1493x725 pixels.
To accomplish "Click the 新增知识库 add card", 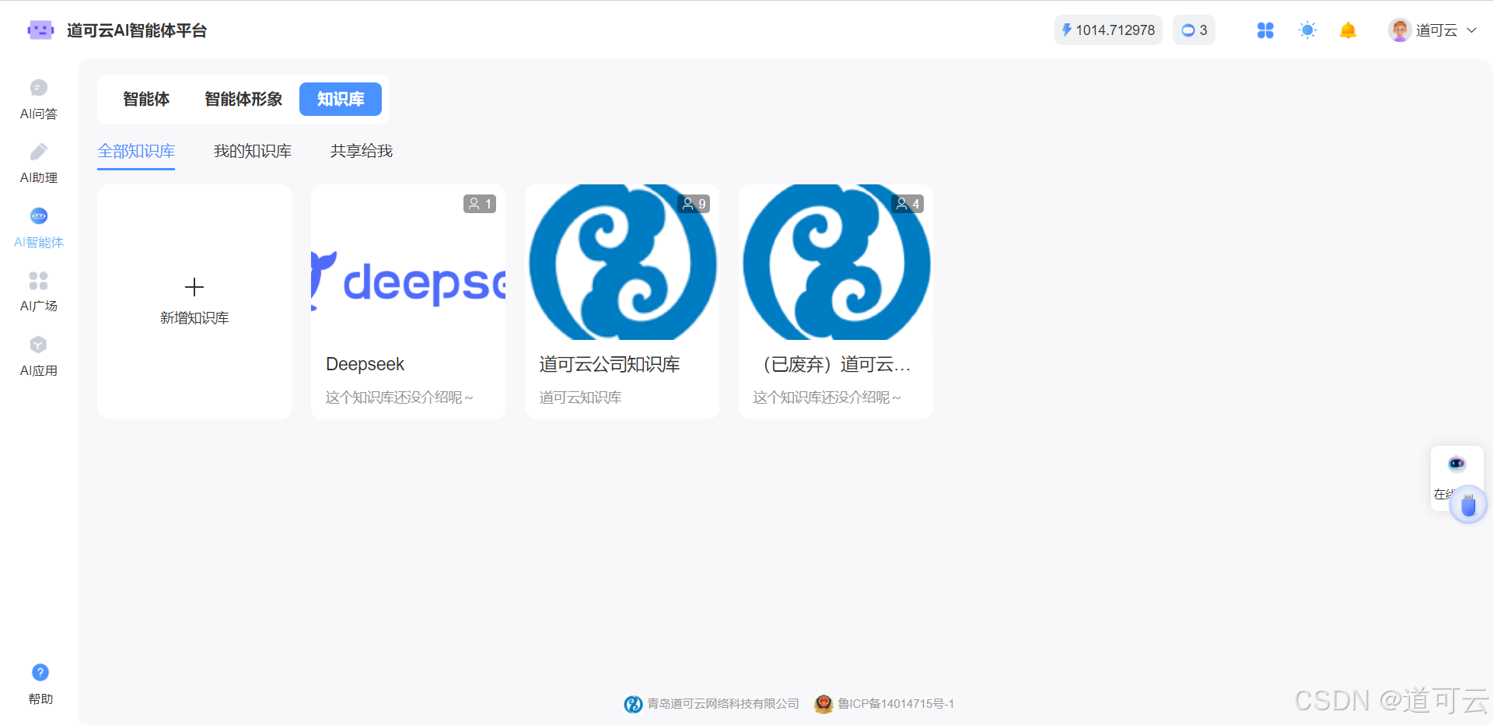I will pos(194,301).
